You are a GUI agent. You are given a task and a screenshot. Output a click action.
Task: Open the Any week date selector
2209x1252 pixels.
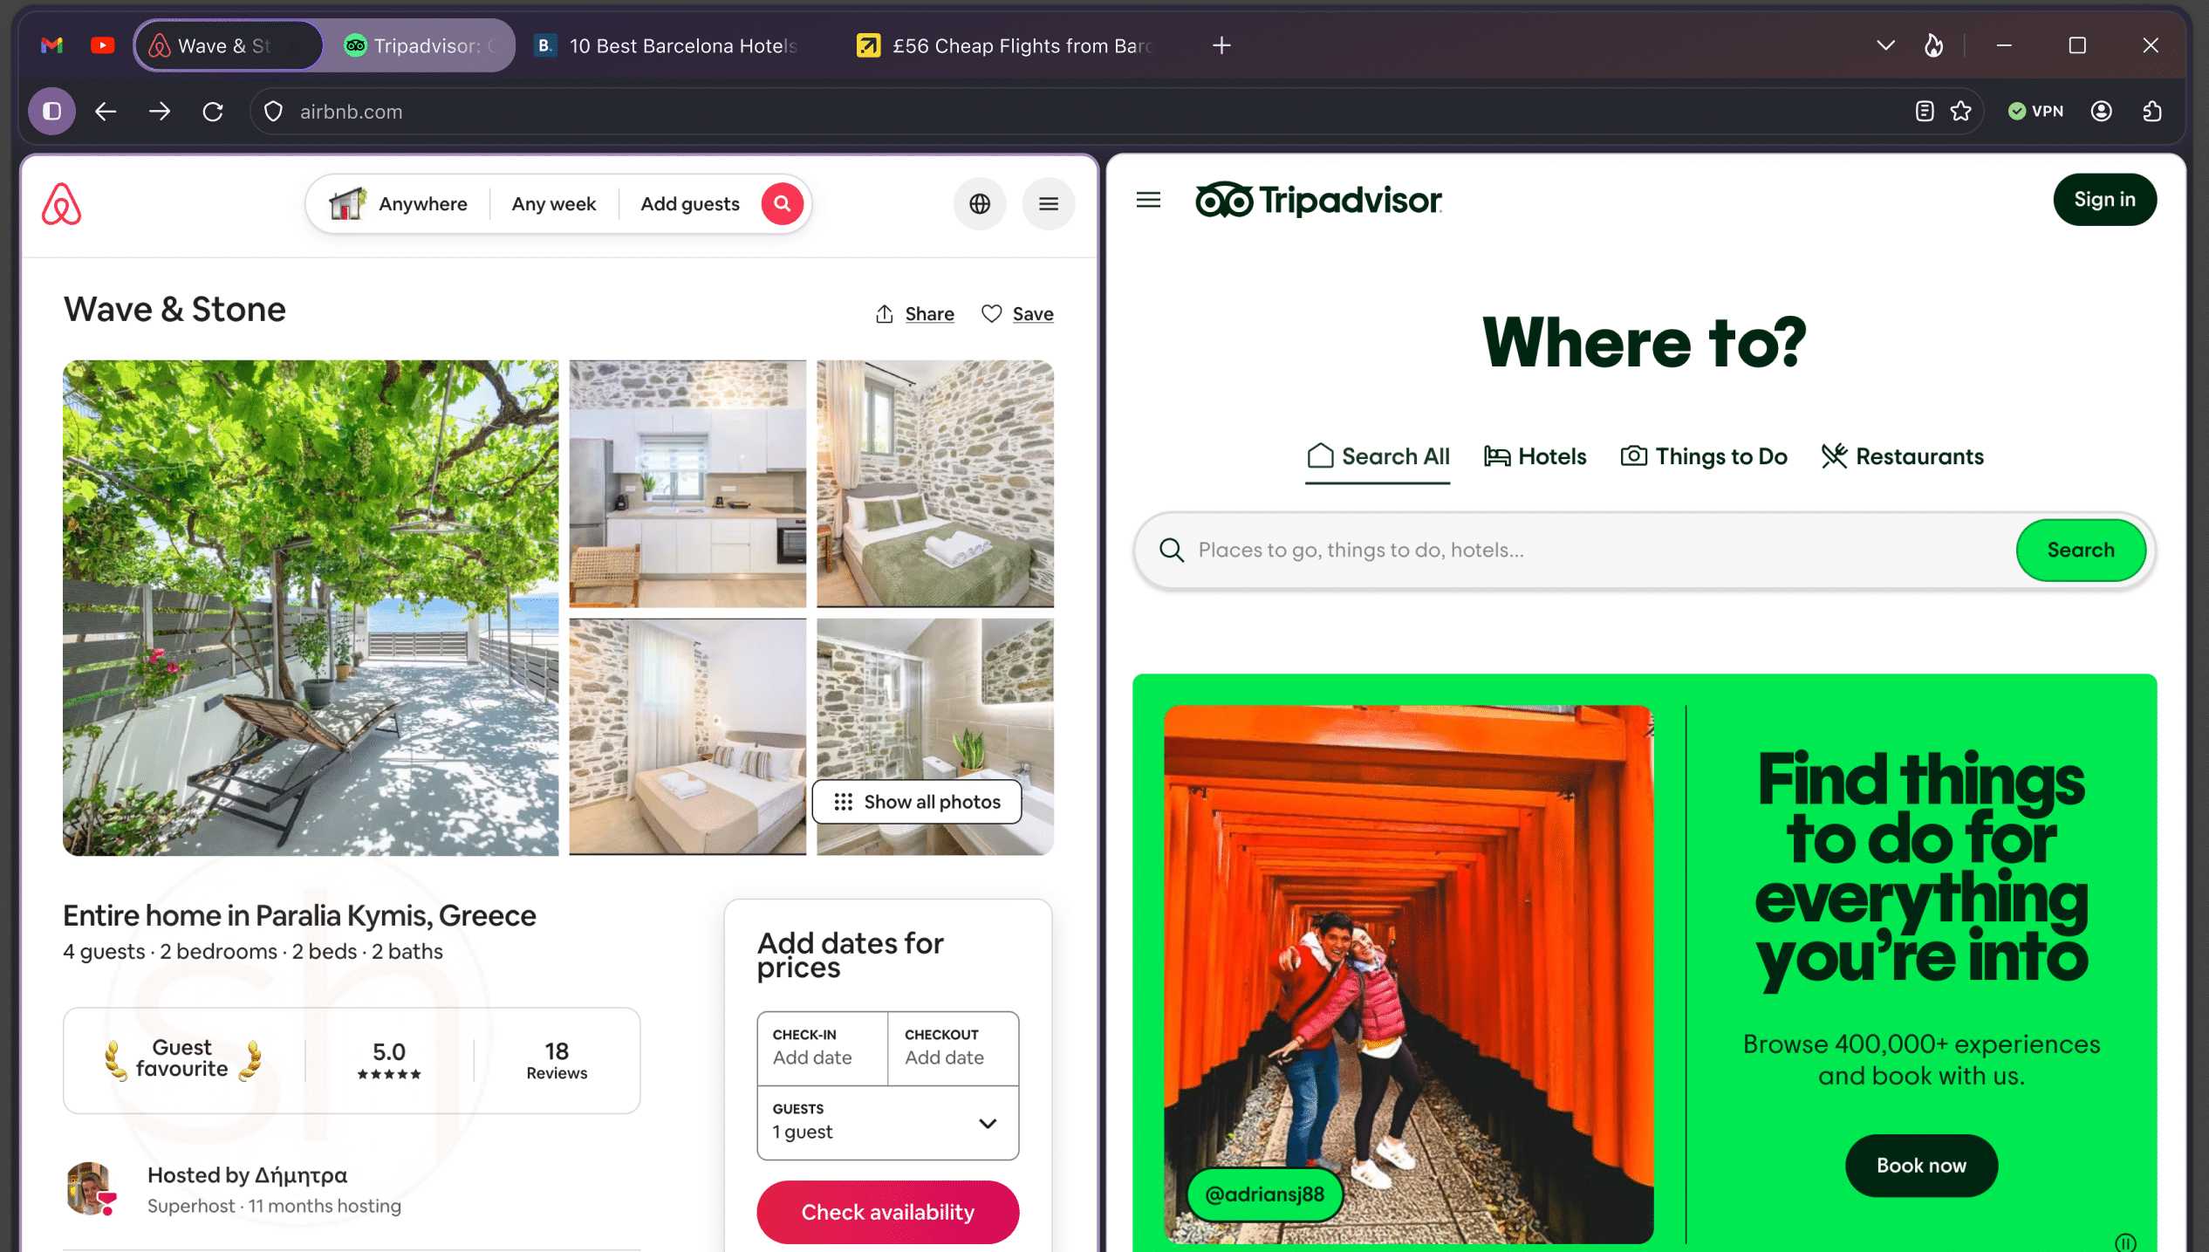553,203
